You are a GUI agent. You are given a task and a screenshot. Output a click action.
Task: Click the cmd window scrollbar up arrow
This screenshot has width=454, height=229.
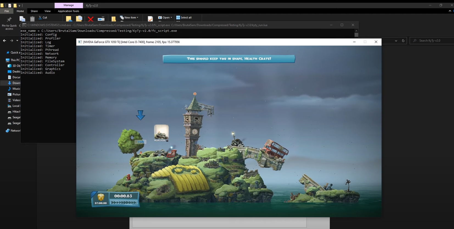[356, 31]
